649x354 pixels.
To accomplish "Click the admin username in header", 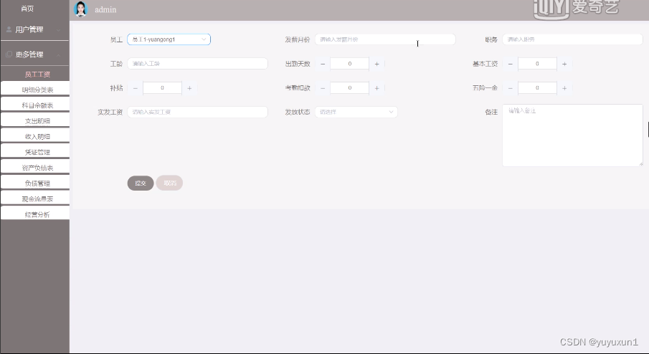I will [105, 9].
